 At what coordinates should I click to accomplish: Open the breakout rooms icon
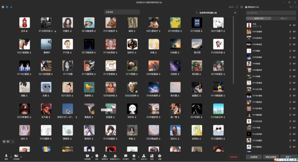coord(144,157)
